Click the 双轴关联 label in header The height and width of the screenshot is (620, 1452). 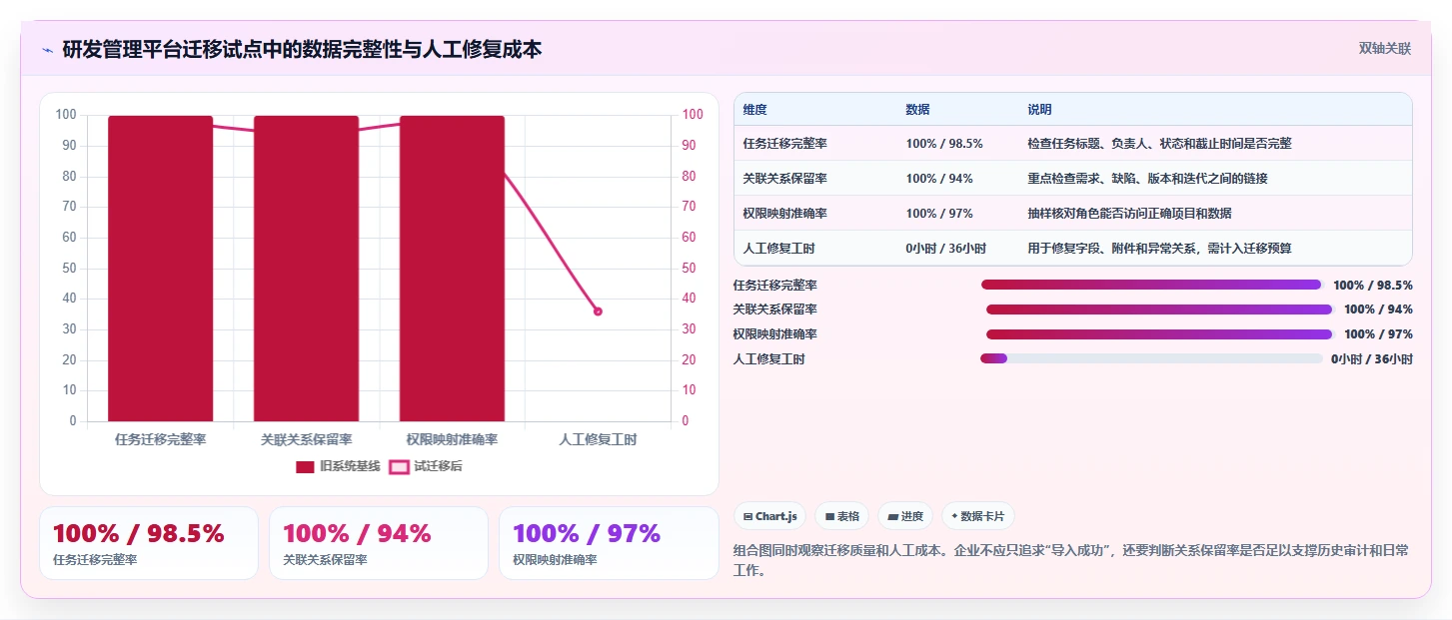pos(1384,48)
